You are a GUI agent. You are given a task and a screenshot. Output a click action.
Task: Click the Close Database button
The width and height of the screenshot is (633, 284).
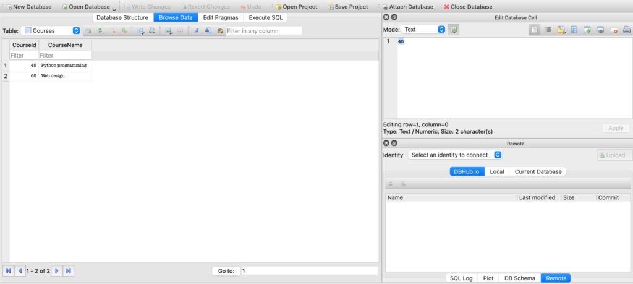[x=467, y=7]
